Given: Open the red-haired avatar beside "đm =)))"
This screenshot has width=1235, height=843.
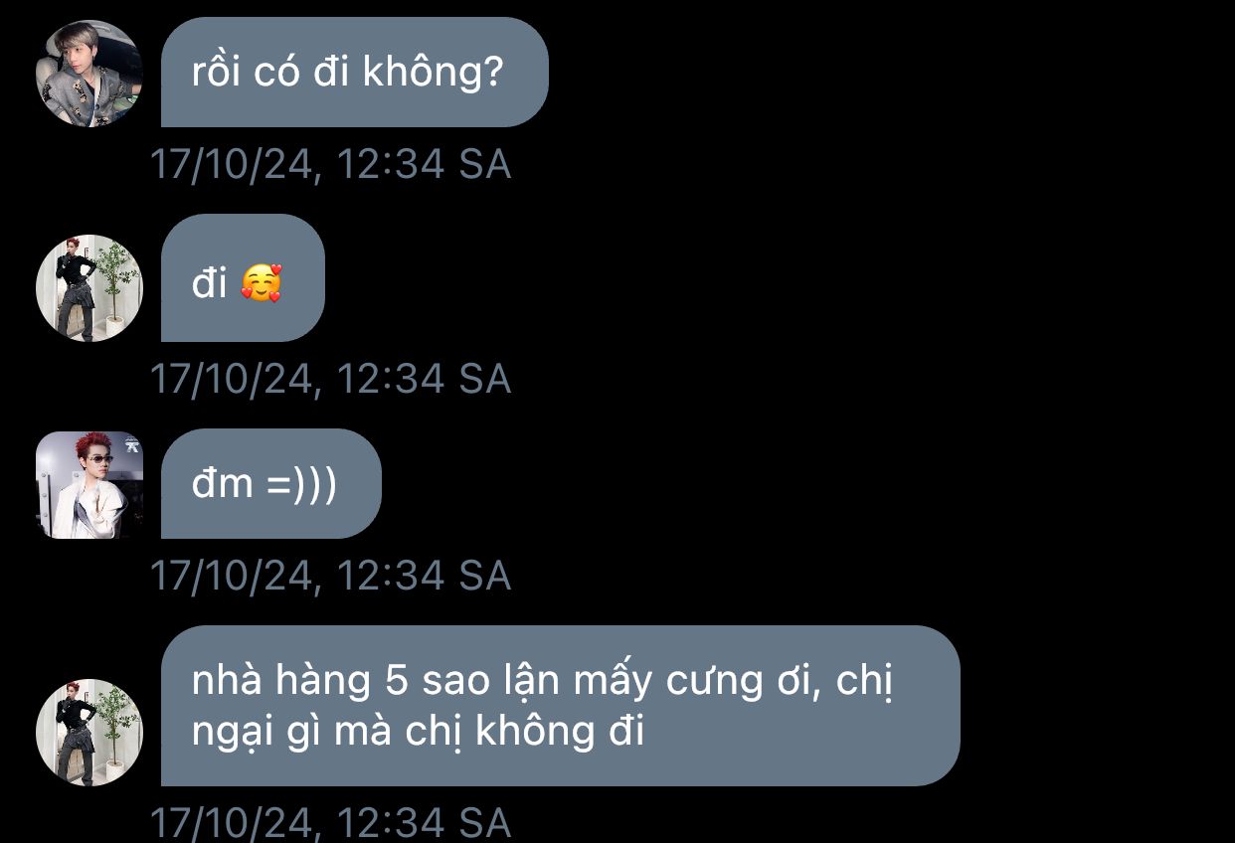Looking at the screenshot, I should click(89, 485).
